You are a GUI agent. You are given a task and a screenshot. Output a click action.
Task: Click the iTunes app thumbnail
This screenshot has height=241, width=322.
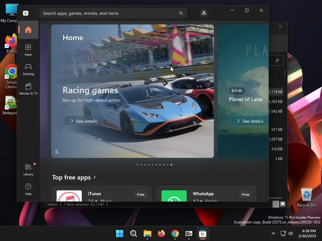pos(69,196)
